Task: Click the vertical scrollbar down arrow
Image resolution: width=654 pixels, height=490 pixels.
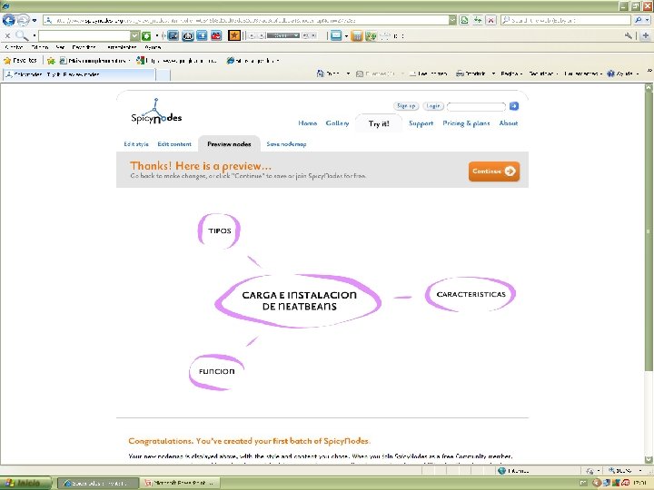Action: pos(649,459)
